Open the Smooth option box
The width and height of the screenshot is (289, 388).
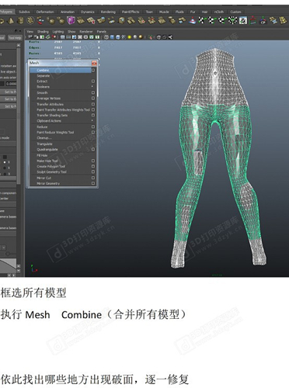point(93,92)
